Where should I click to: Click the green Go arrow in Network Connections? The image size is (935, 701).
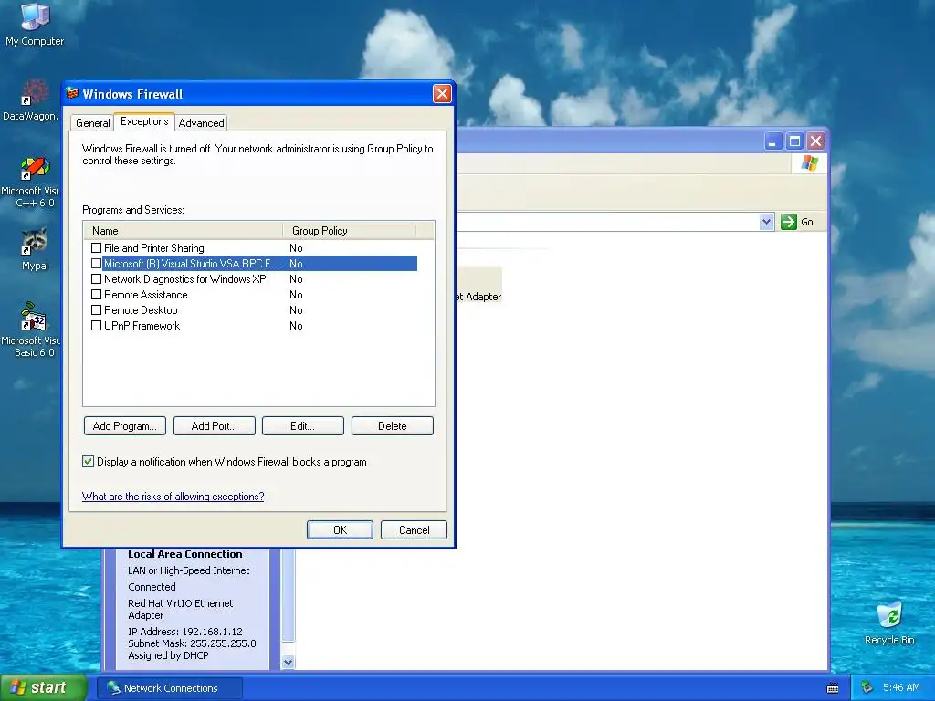[x=789, y=222]
